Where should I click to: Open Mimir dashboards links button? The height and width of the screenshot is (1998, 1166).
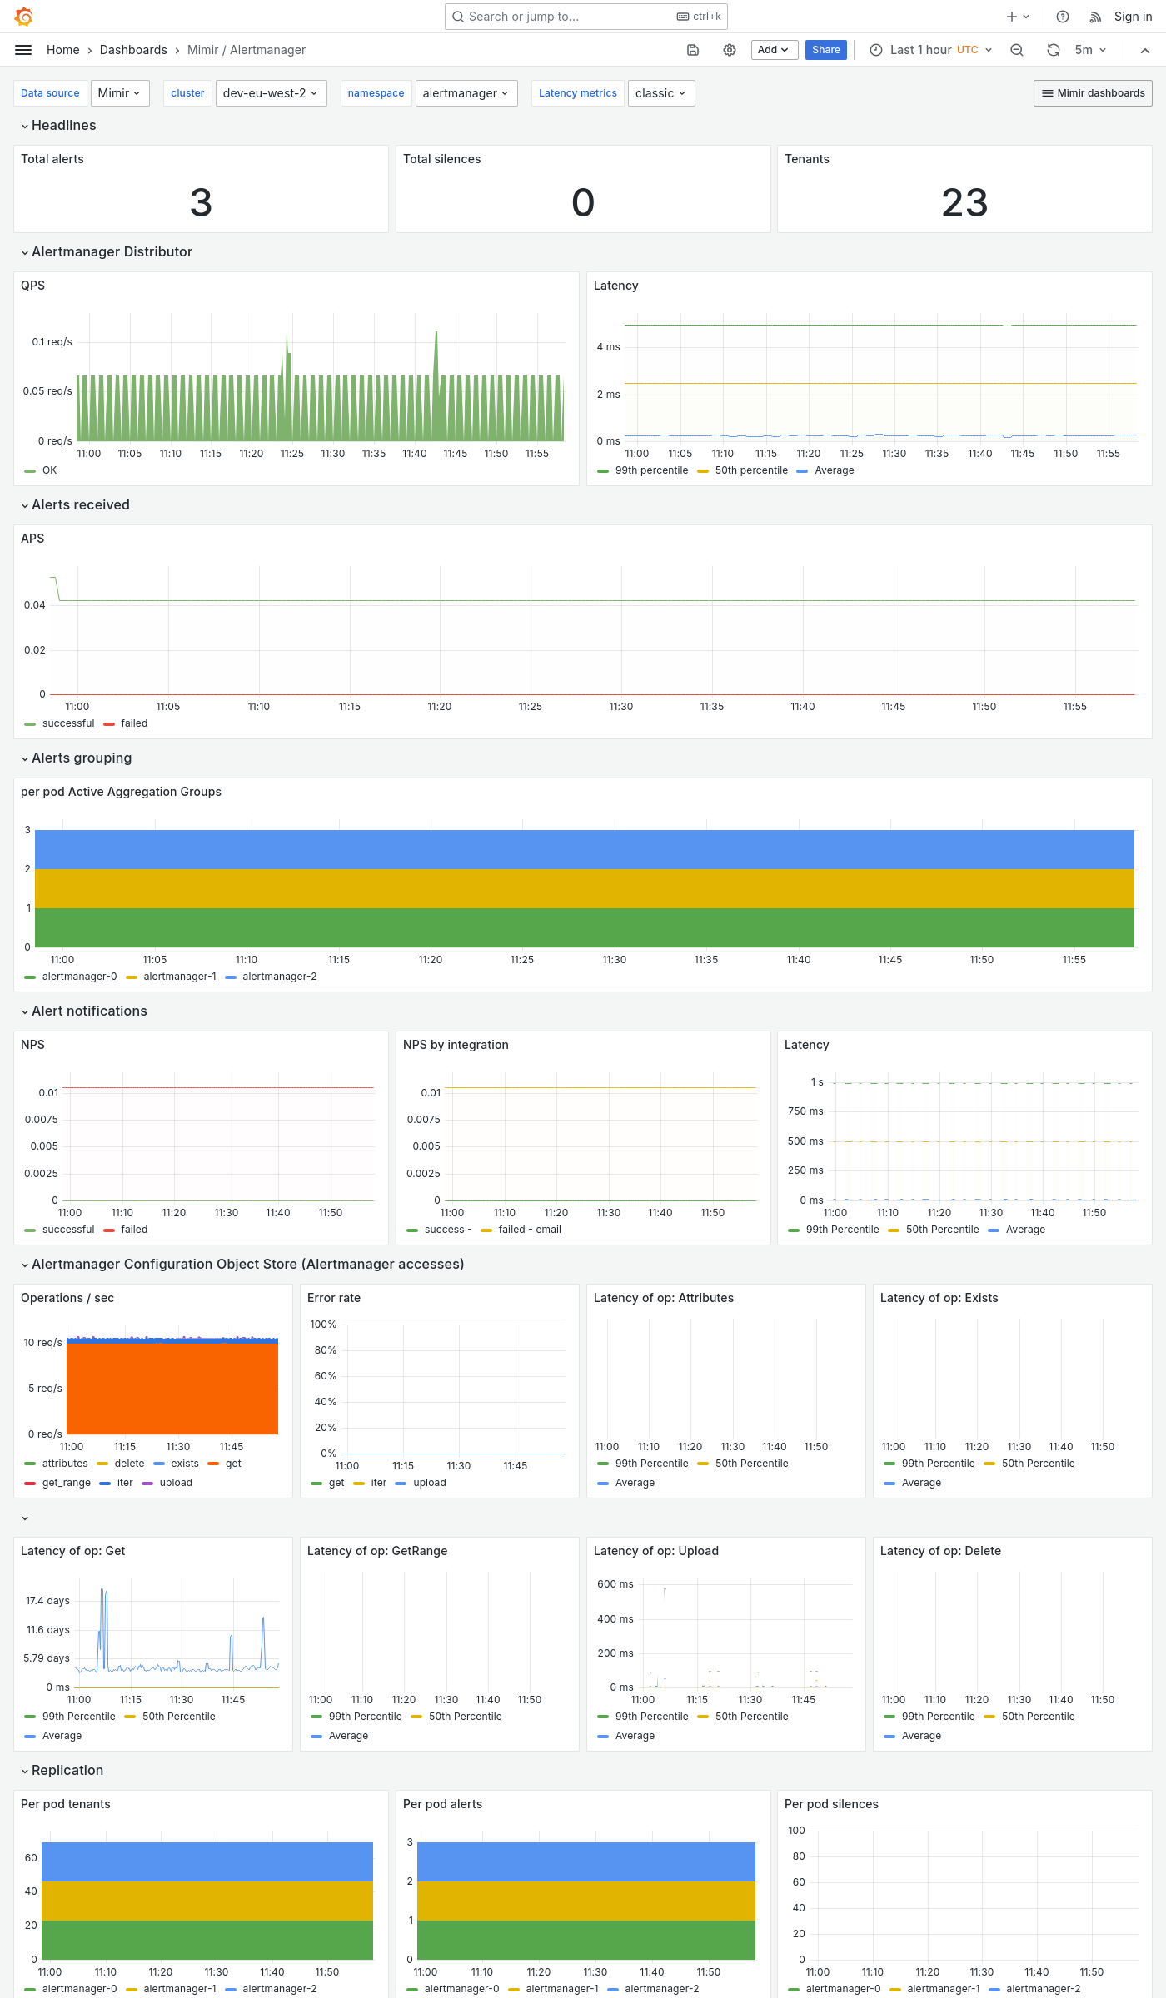coord(1093,93)
